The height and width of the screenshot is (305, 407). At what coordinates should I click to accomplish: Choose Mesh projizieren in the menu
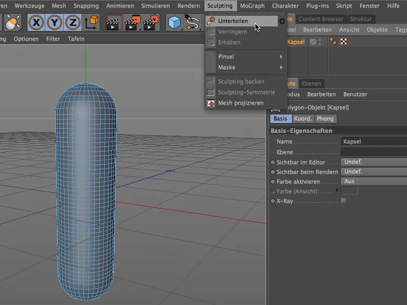(241, 103)
